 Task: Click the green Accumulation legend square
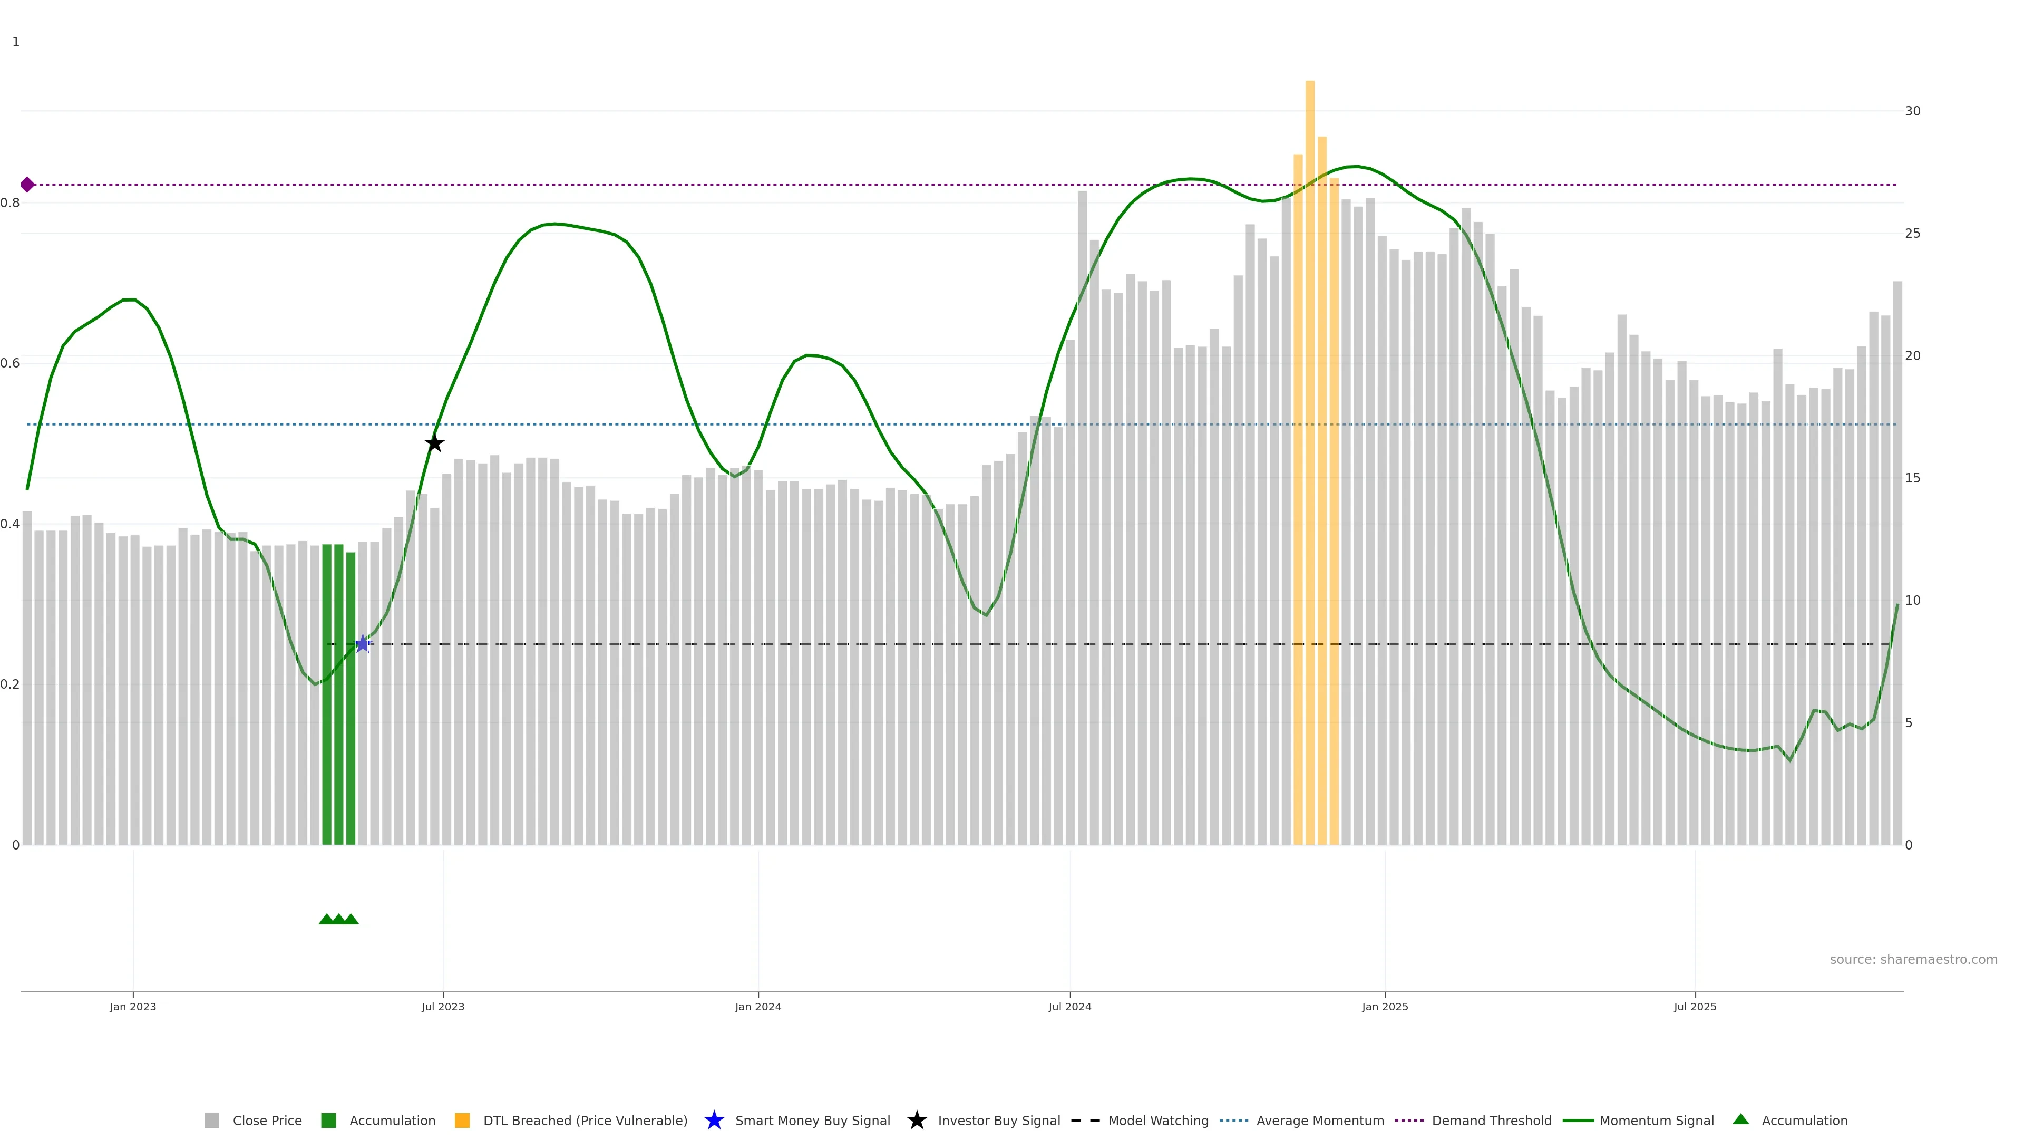tap(328, 1120)
